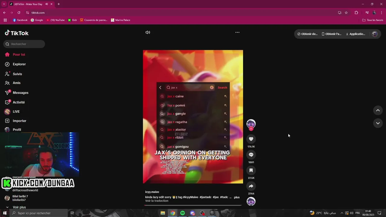
Task: Mute the TikTok video sound
Action: click(x=148, y=32)
